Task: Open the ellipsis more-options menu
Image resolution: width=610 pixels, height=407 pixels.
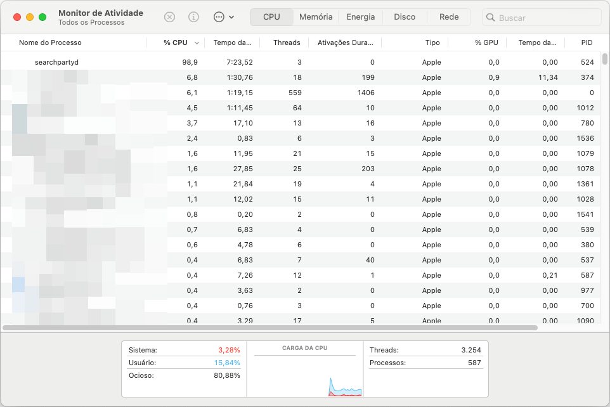Action: [x=219, y=17]
